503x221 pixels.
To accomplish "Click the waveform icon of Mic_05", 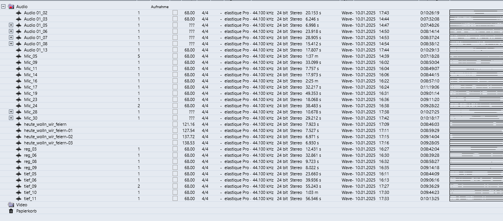I will coord(19,56).
